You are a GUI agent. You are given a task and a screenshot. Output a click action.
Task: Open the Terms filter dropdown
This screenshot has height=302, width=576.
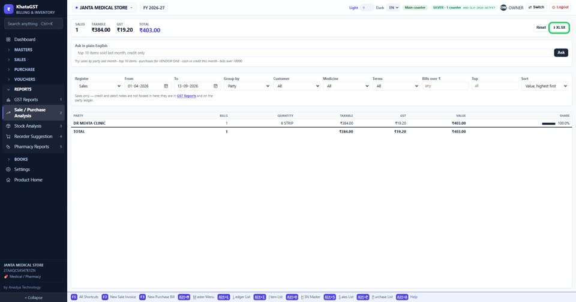point(395,86)
